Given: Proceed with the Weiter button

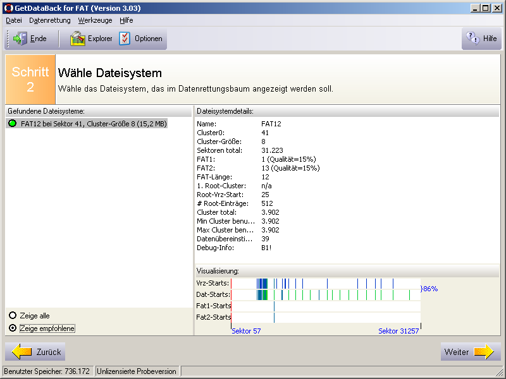Looking at the screenshot, I should [x=471, y=352].
